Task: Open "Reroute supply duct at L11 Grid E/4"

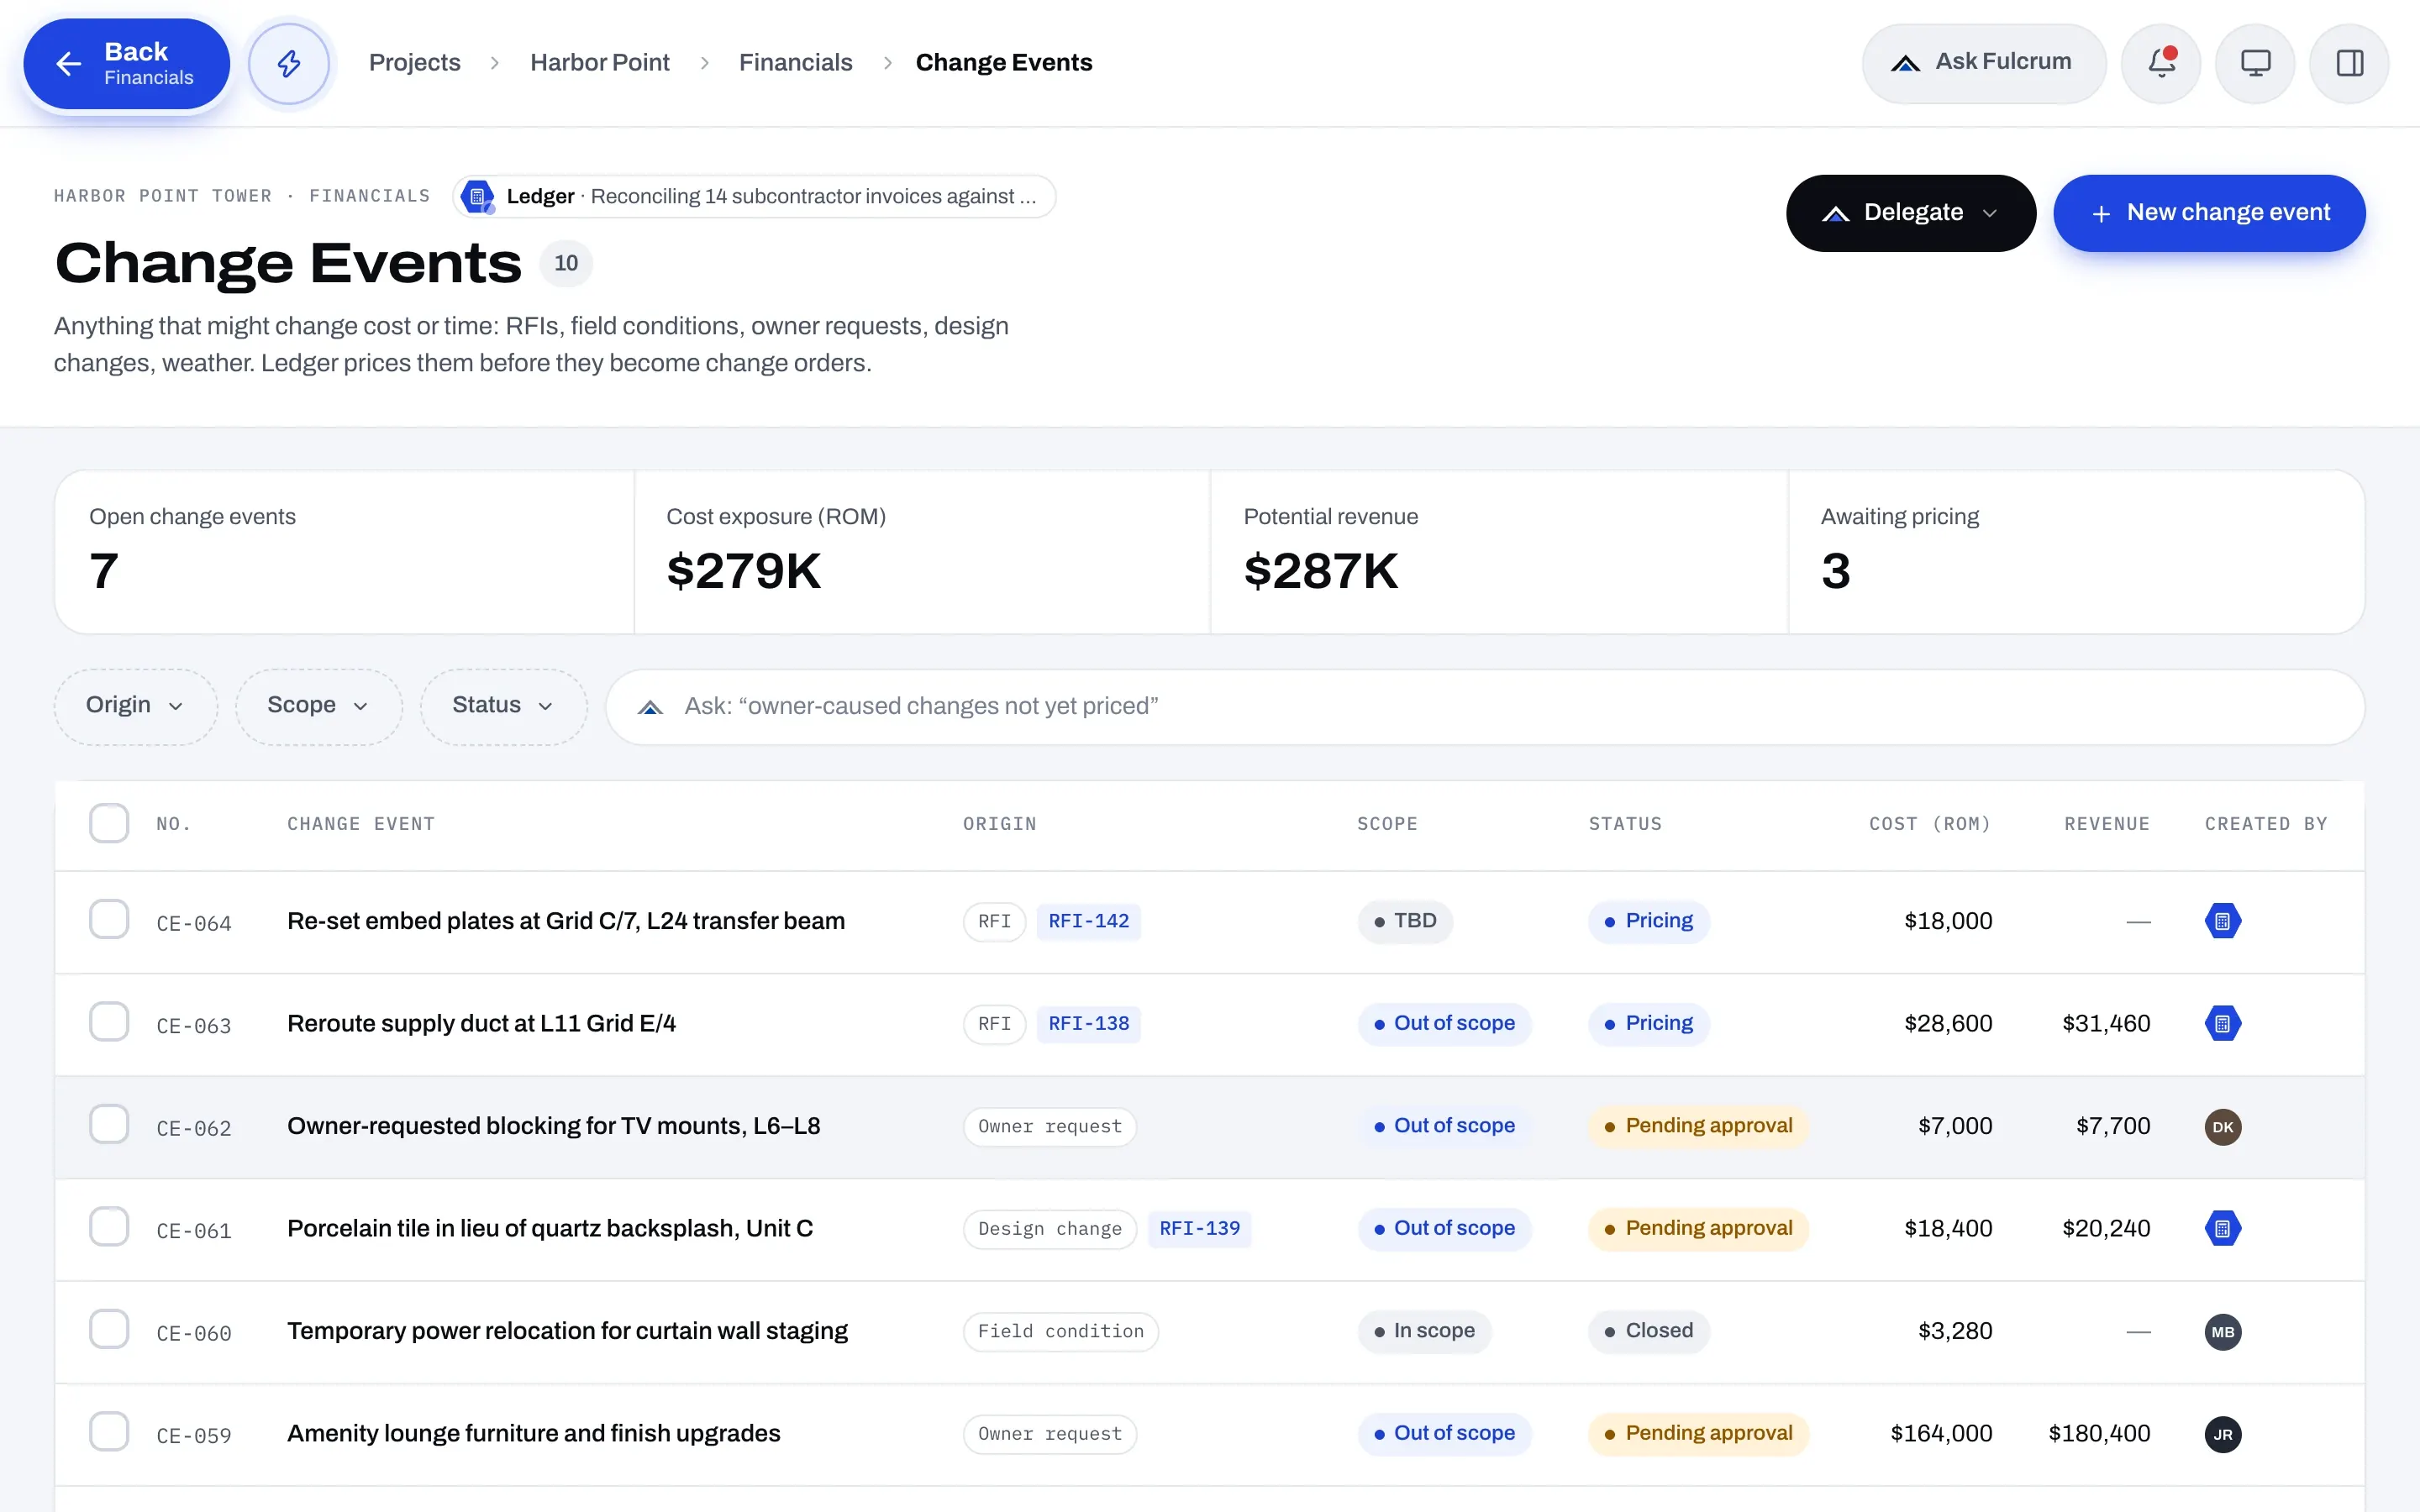Action: [x=482, y=1024]
